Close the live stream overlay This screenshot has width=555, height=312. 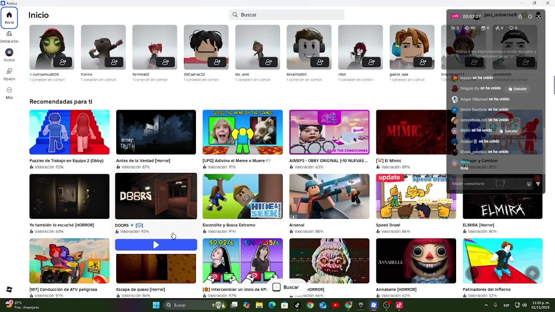(539, 16)
